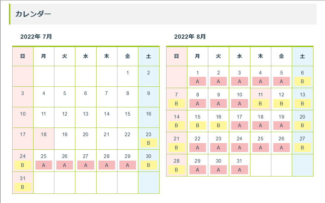325x203 pixels.
Task: Click the 2022年 7月 month heading
Action: pos(36,36)
